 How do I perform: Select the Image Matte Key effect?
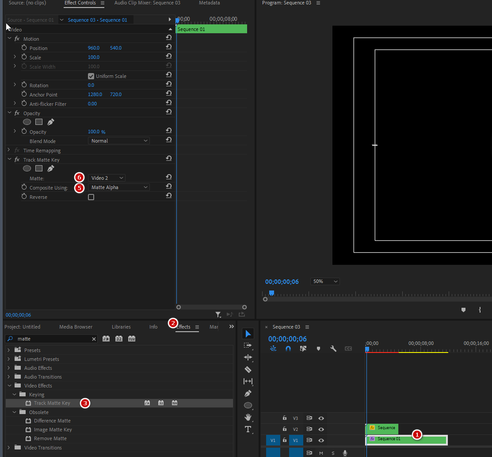click(53, 430)
